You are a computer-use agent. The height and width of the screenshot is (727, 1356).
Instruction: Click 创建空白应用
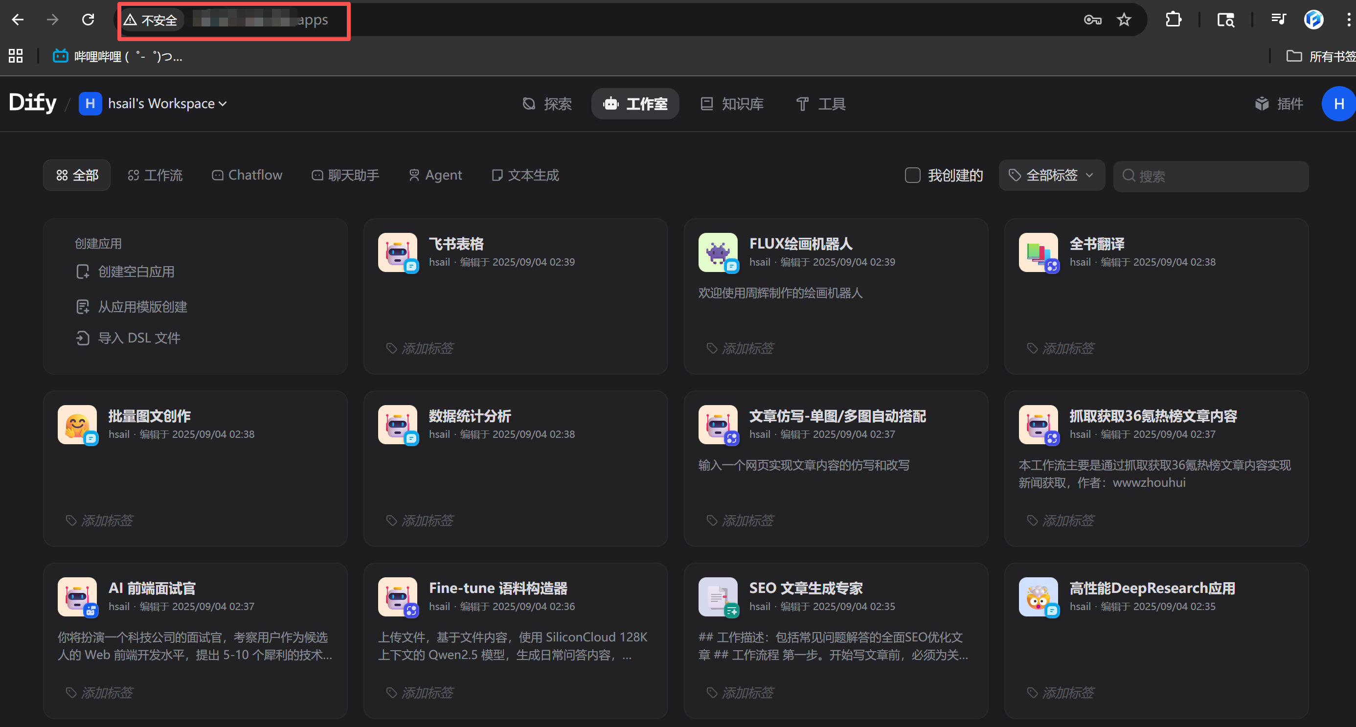pos(125,272)
